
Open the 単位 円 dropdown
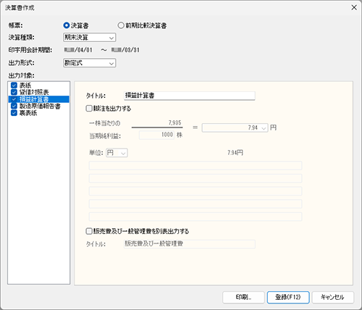[x=117, y=153]
